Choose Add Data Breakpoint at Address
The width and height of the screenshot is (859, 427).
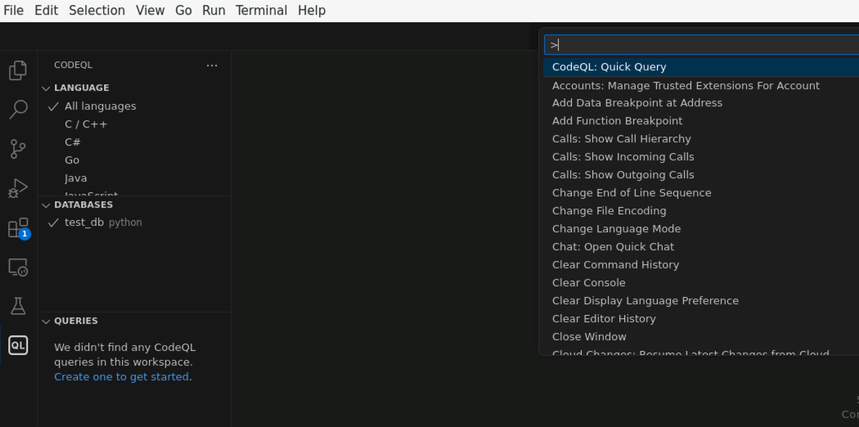700,103
